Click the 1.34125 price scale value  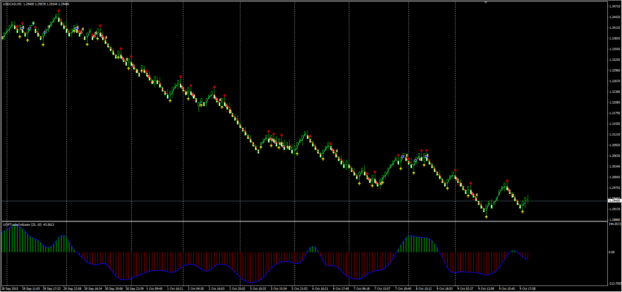coord(615,28)
